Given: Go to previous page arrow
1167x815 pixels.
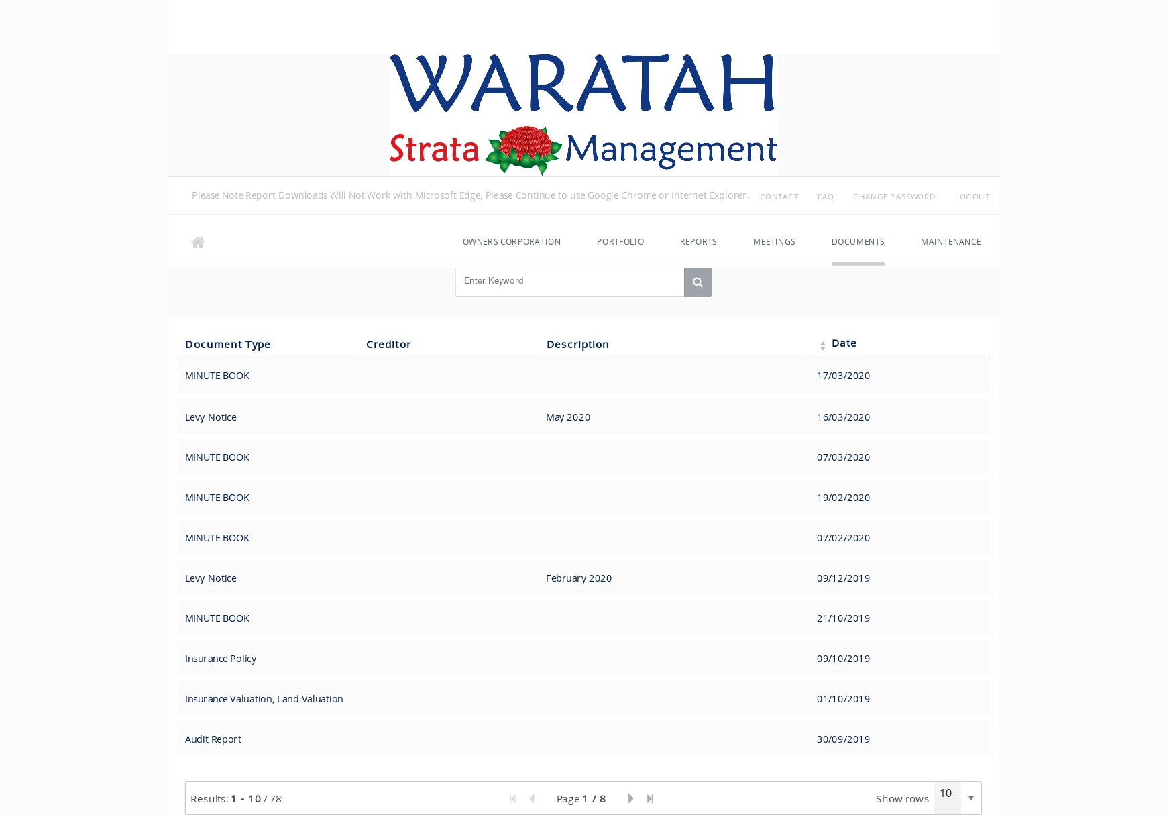Looking at the screenshot, I should (532, 798).
